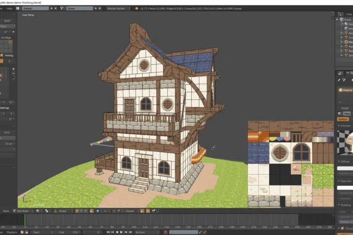353x235 pixels.
Task: Open the Blender Render engine dropdown
Action: [x=118, y=8]
